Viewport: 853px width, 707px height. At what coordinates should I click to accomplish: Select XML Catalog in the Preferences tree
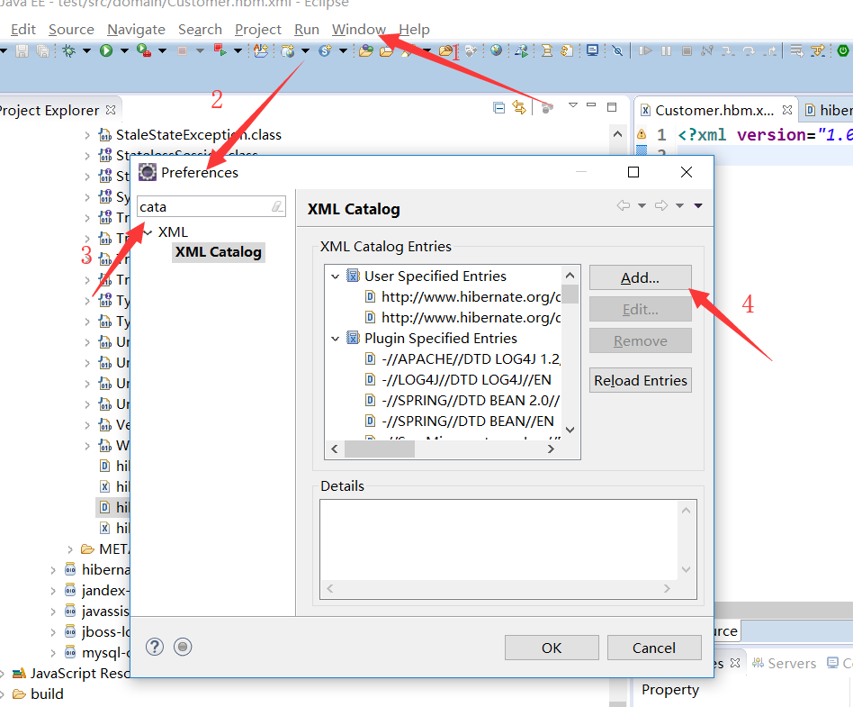click(x=218, y=252)
